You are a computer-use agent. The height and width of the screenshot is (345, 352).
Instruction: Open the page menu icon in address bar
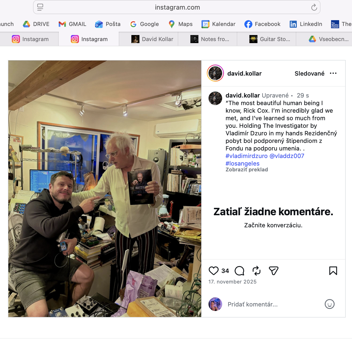(x=40, y=7)
